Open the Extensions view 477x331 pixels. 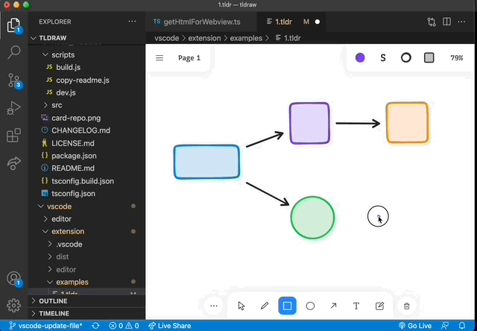(14, 136)
